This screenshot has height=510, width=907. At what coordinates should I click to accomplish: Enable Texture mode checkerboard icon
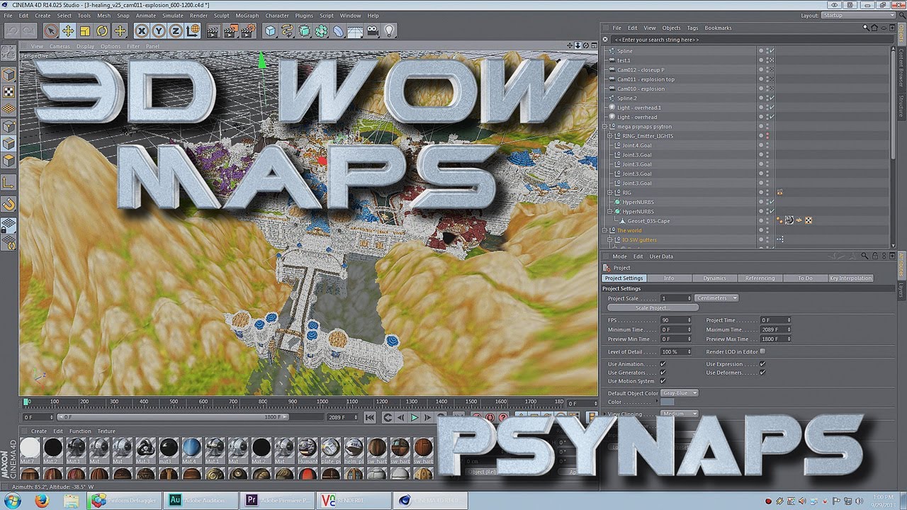pos(9,92)
